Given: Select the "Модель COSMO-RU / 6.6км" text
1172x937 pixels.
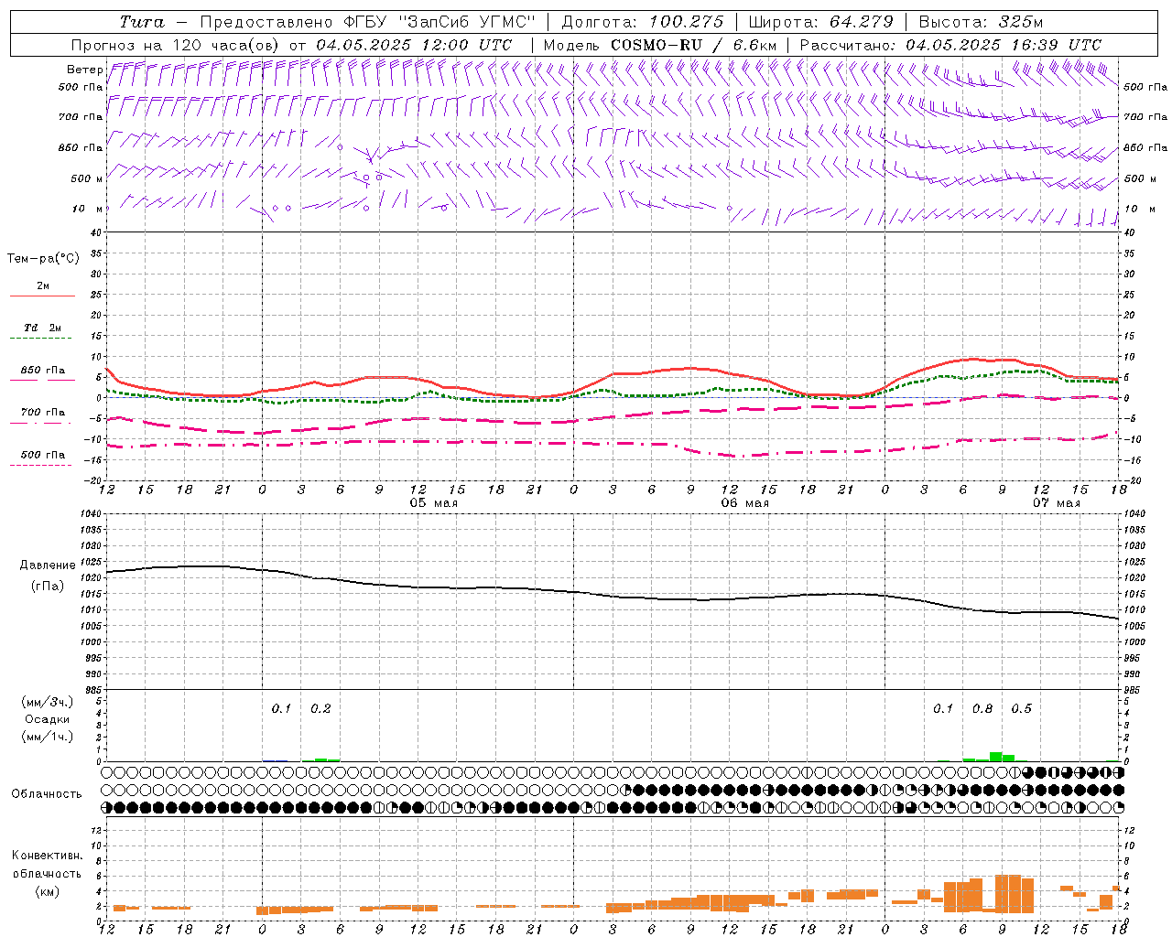Looking at the screenshot, I should point(660,45).
